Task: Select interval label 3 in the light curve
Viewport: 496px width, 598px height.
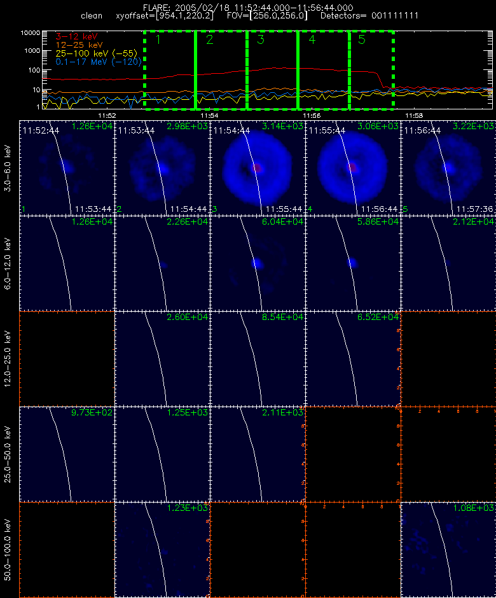Action: click(261, 39)
